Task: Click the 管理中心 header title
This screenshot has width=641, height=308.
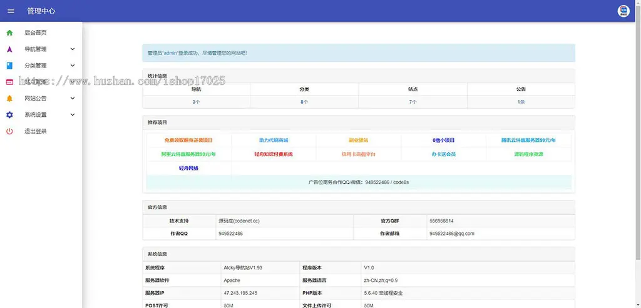Action: pyautogui.click(x=41, y=11)
